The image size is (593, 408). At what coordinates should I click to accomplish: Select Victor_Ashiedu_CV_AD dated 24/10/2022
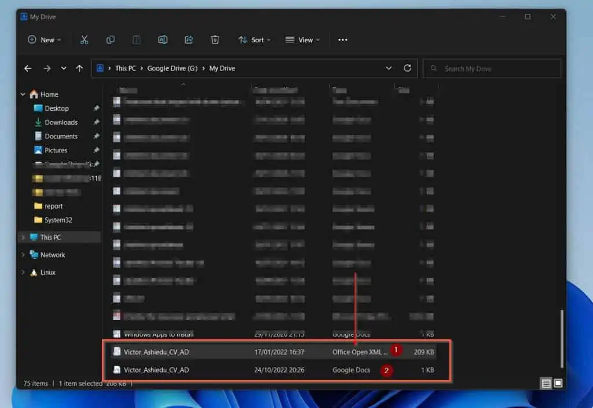(156, 370)
